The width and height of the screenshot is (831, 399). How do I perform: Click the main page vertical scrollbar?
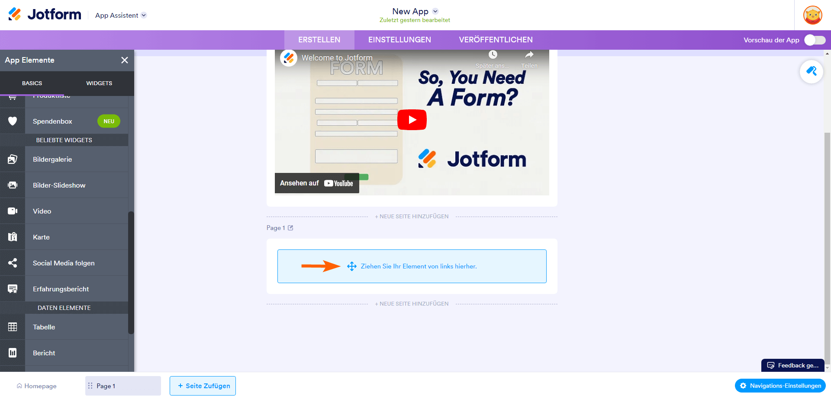828,249
